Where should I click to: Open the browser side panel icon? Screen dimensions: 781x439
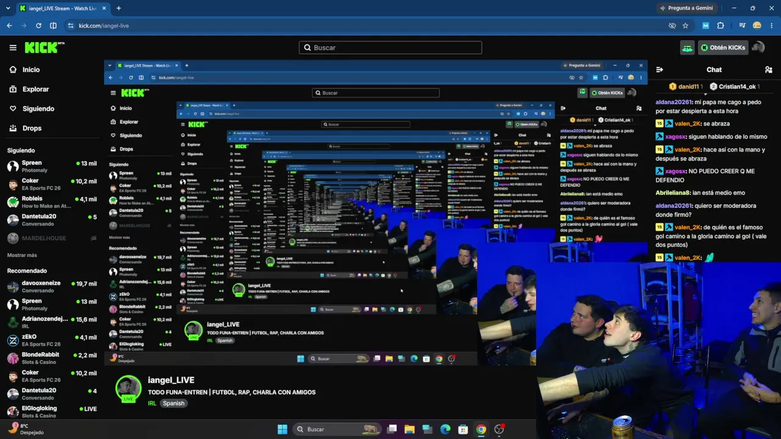tap(53, 26)
